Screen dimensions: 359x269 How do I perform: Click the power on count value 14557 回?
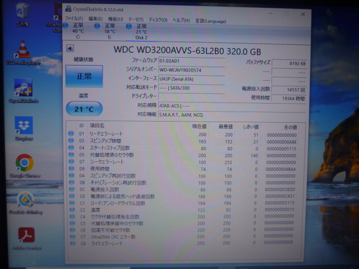pyautogui.click(x=289, y=90)
